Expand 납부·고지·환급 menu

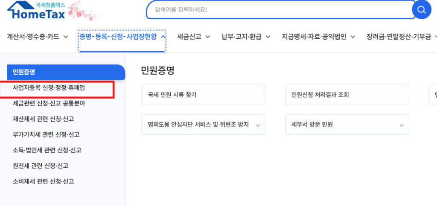coord(245,37)
